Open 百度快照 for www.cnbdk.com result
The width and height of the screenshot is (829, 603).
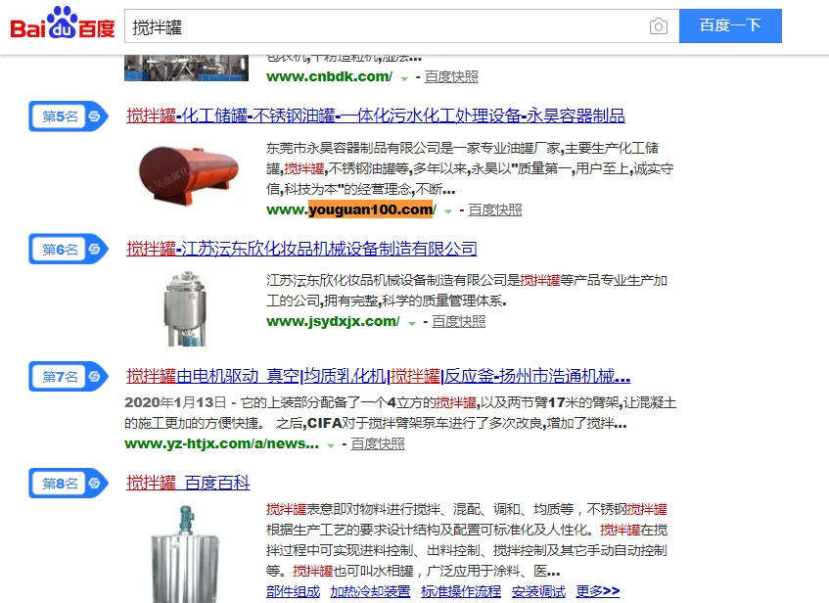451,76
